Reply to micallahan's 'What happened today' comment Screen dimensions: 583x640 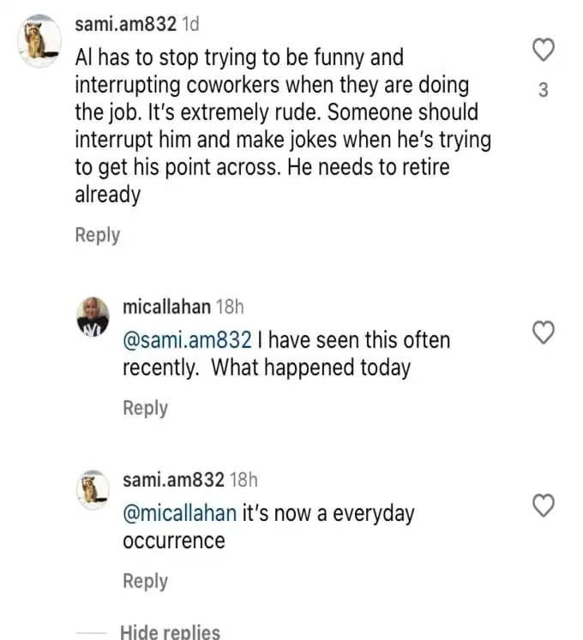(146, 408)
